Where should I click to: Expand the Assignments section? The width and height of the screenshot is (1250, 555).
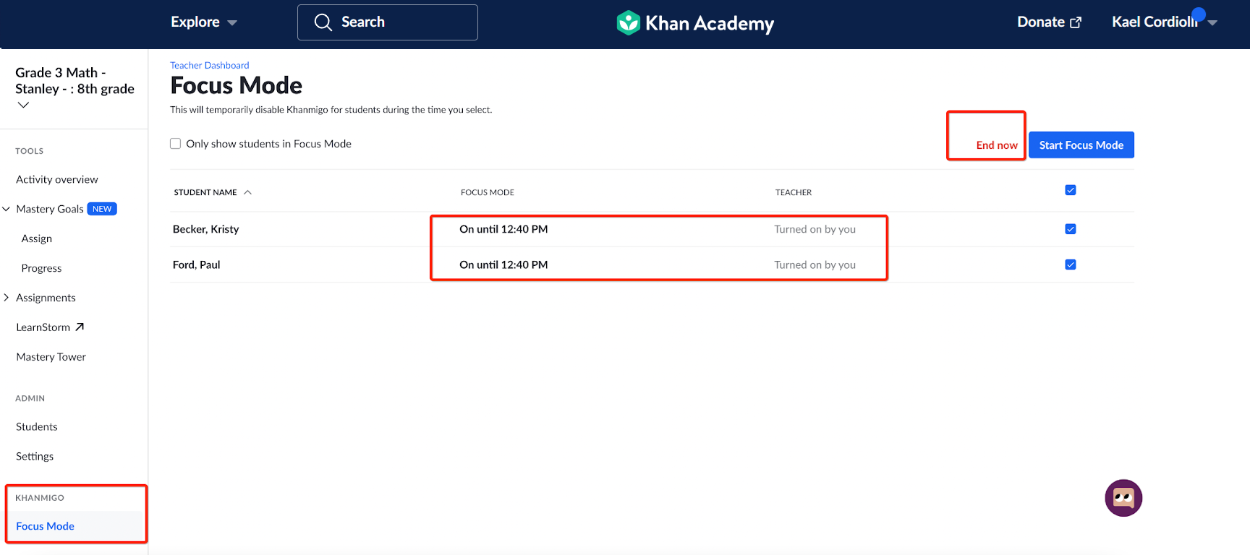click(x=7, y=298)
